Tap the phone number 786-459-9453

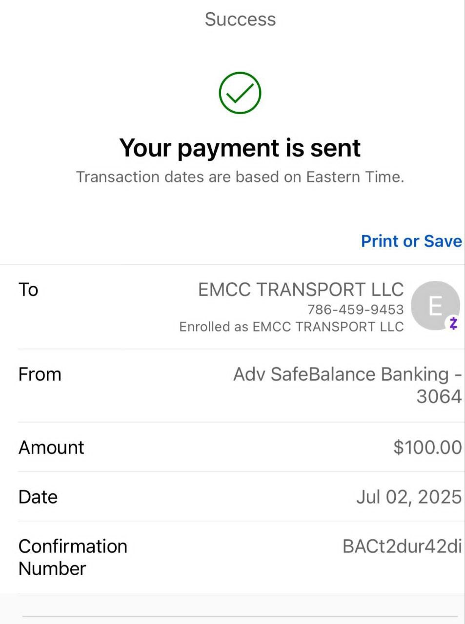pos(355,310)
